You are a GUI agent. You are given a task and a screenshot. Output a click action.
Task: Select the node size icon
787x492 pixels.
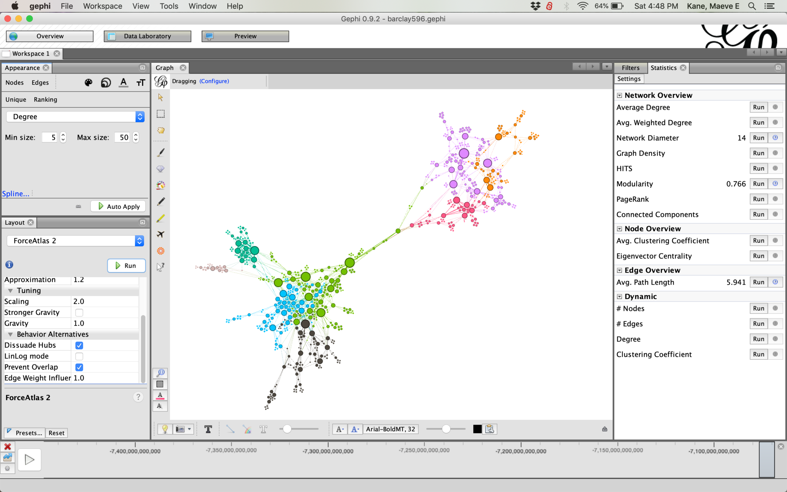[x=106, y=83]
